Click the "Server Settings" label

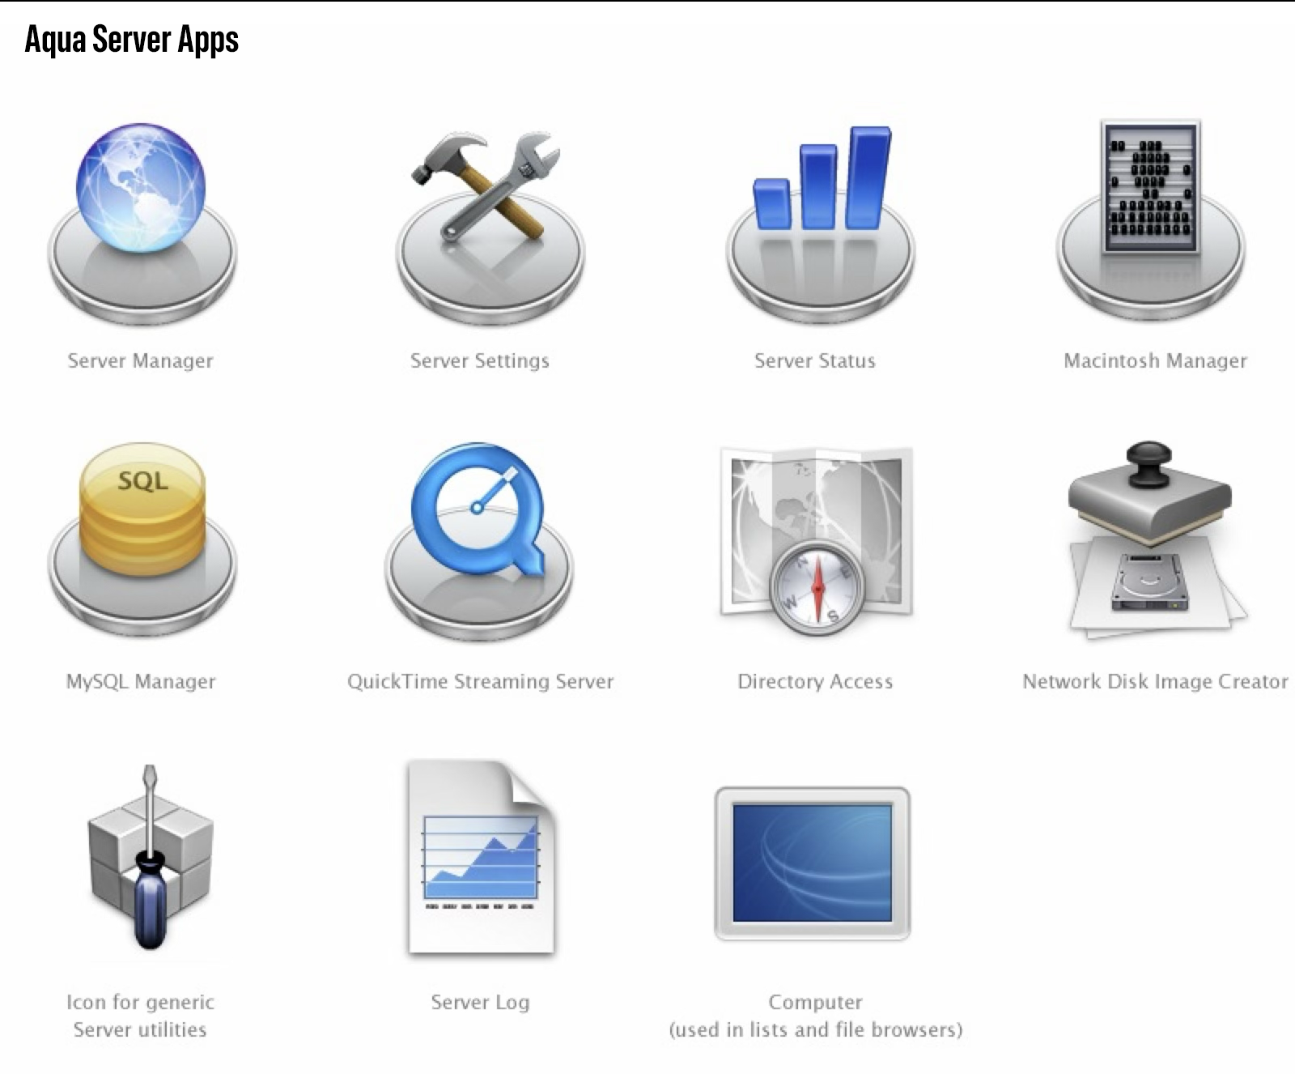click(x=480, y=361)
